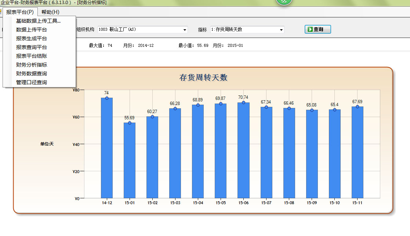Click the 14-12 bar in chart
Screen dimensions: 410x236
tap(107, 148)
